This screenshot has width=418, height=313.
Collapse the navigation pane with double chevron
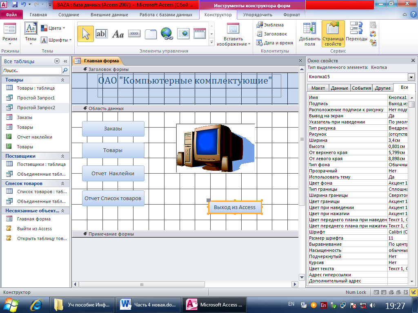[x=65, y=61]
